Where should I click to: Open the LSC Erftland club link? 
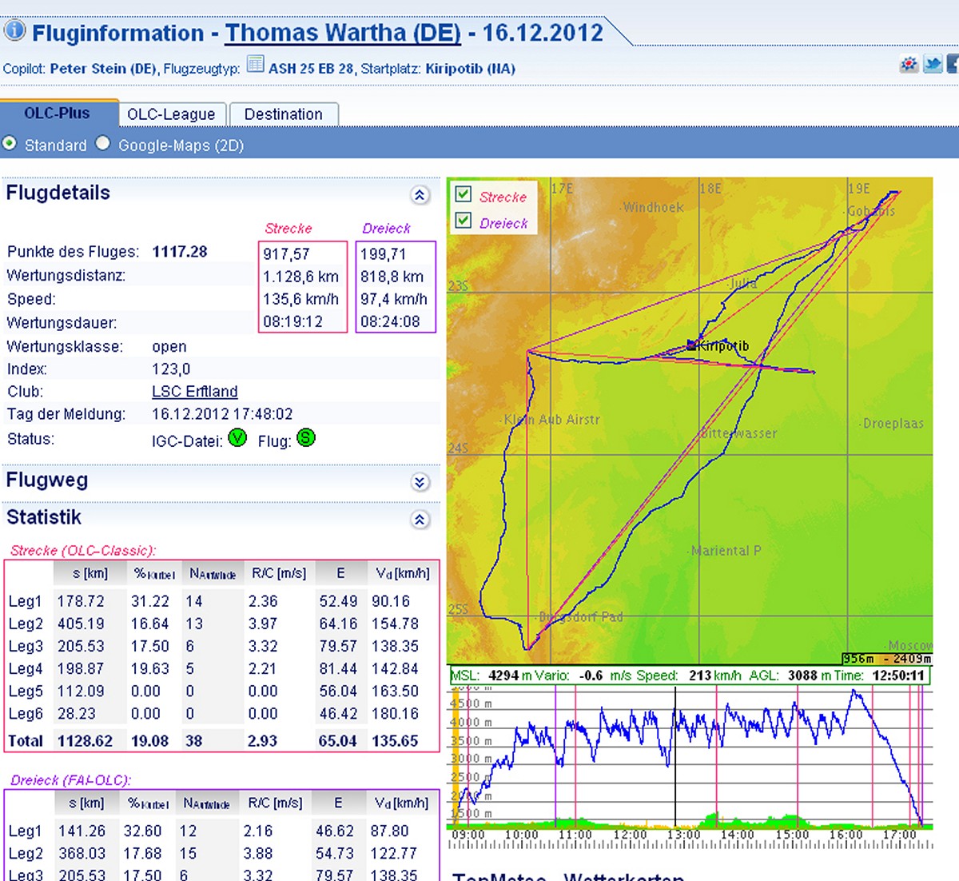[x=194, y=392]
